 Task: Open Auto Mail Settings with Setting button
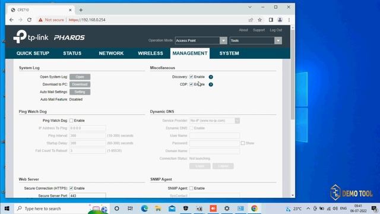[x=80, y=92]
